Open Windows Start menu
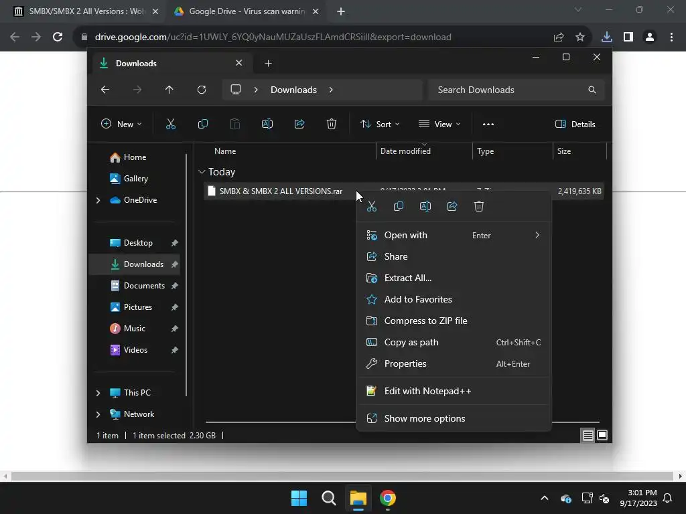686x514 pixels. pos(299,498)
